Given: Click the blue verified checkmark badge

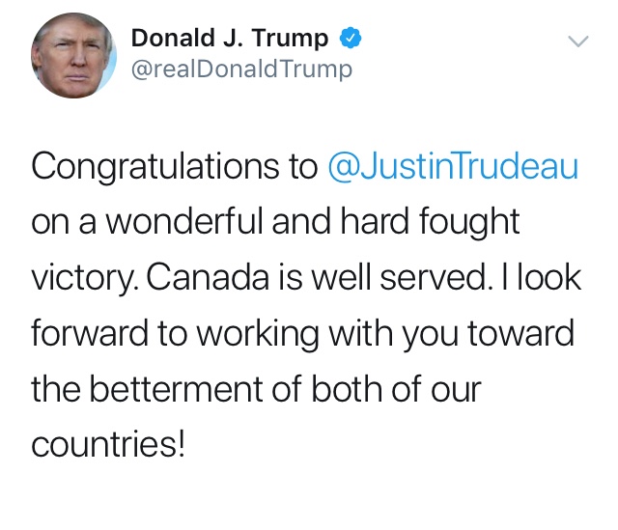Looking at the screenshot, I should [x=351, y=40].
